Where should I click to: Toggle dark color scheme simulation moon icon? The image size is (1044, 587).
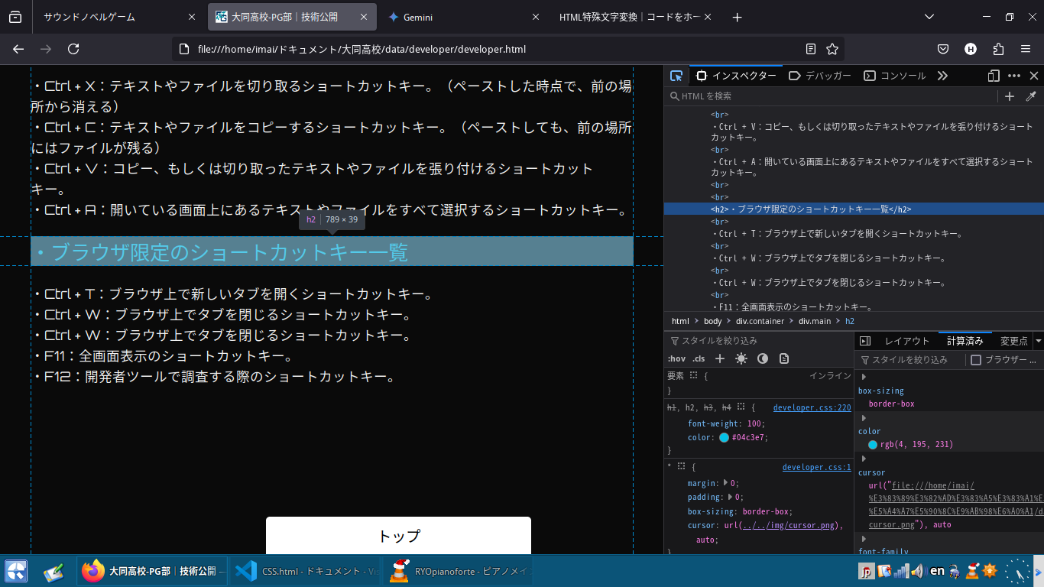pyautogui.click(x=762, y=358)
